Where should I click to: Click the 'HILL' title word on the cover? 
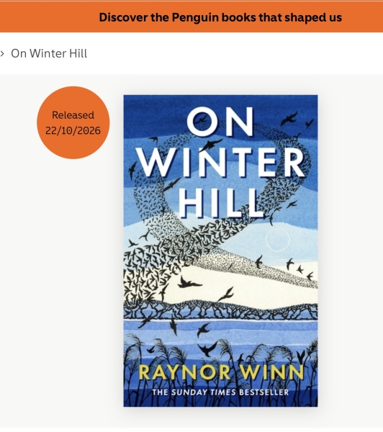tap(220, 204)
